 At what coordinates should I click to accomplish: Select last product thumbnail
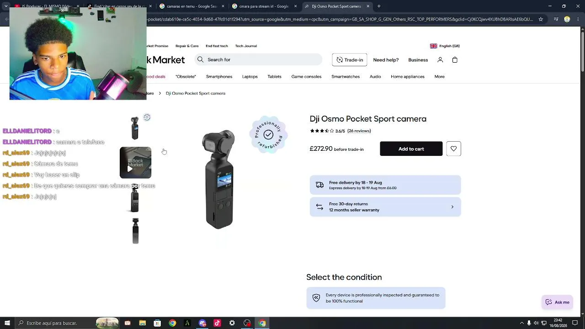point(135,231)
